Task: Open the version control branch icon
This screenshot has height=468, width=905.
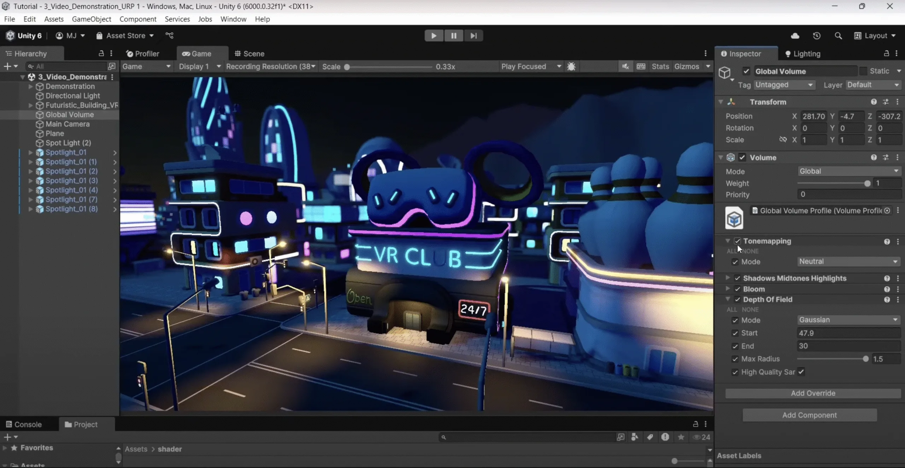Action: (169, 35)
